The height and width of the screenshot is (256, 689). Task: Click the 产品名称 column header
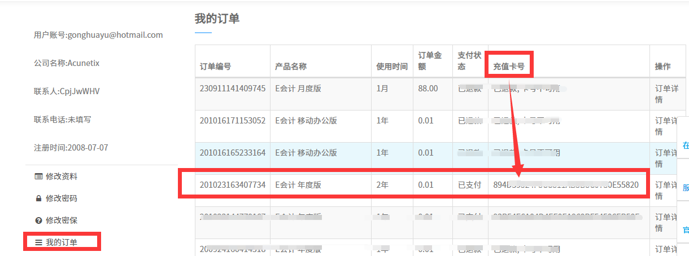[291, 67]
